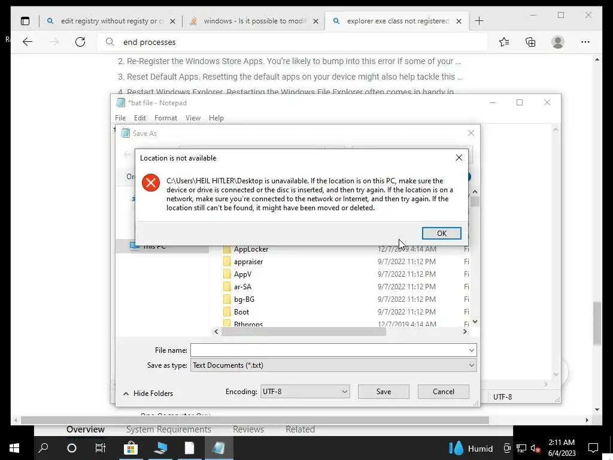
Task: Open taskbar search
Action: (43, 448)
